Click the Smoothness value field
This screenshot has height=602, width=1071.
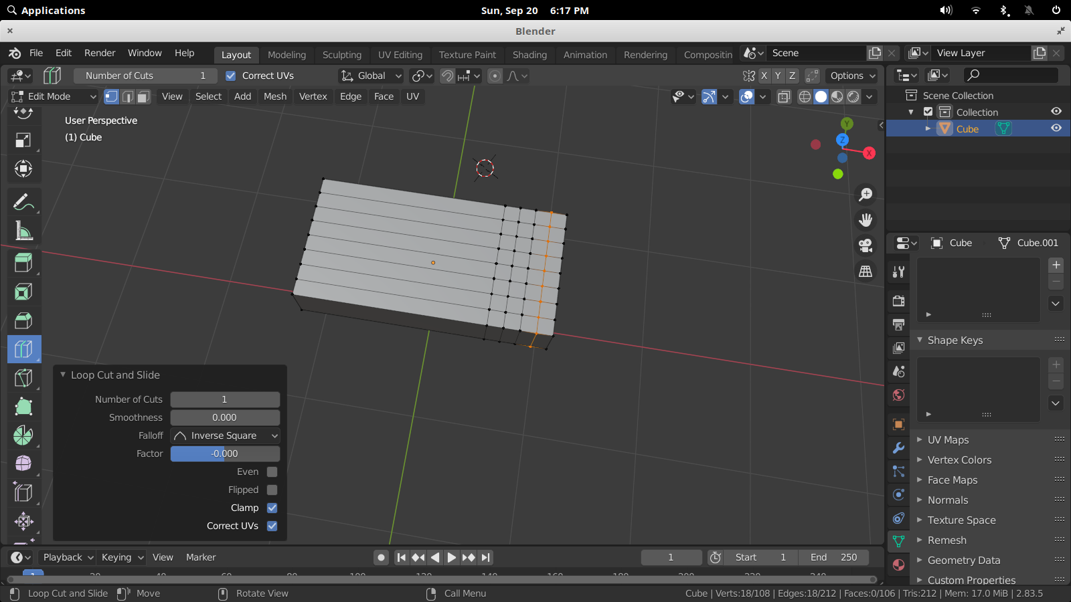(225, 417)
